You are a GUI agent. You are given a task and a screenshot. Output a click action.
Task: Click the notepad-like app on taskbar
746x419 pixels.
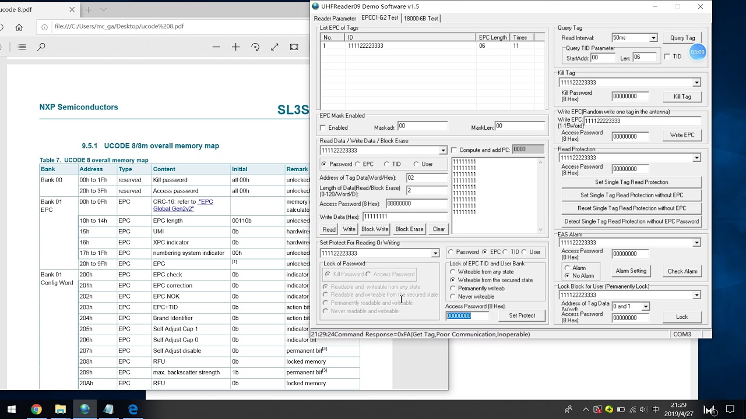click(108, 410)
